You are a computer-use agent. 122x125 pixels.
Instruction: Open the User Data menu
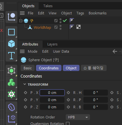click(x=61, y=51)
